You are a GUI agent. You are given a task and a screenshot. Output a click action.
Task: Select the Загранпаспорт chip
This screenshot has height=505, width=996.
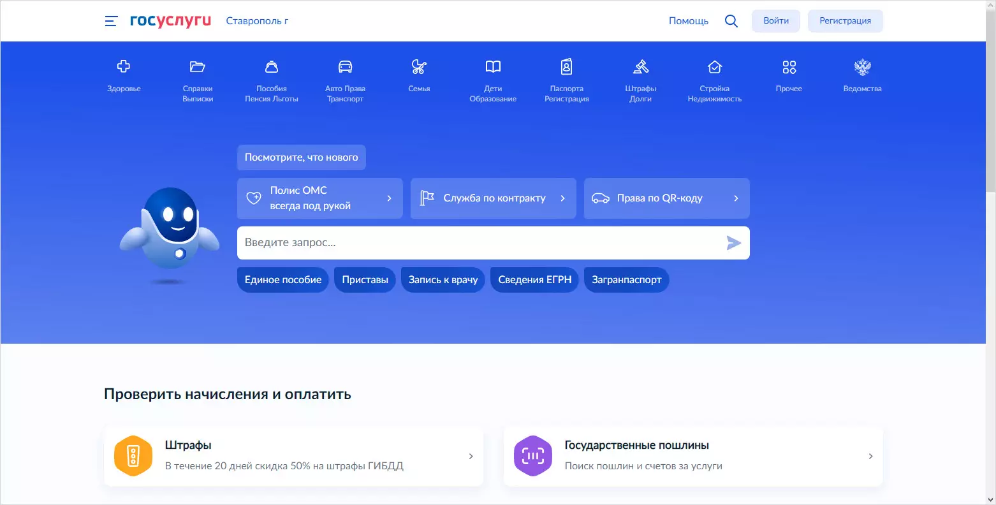627,280
